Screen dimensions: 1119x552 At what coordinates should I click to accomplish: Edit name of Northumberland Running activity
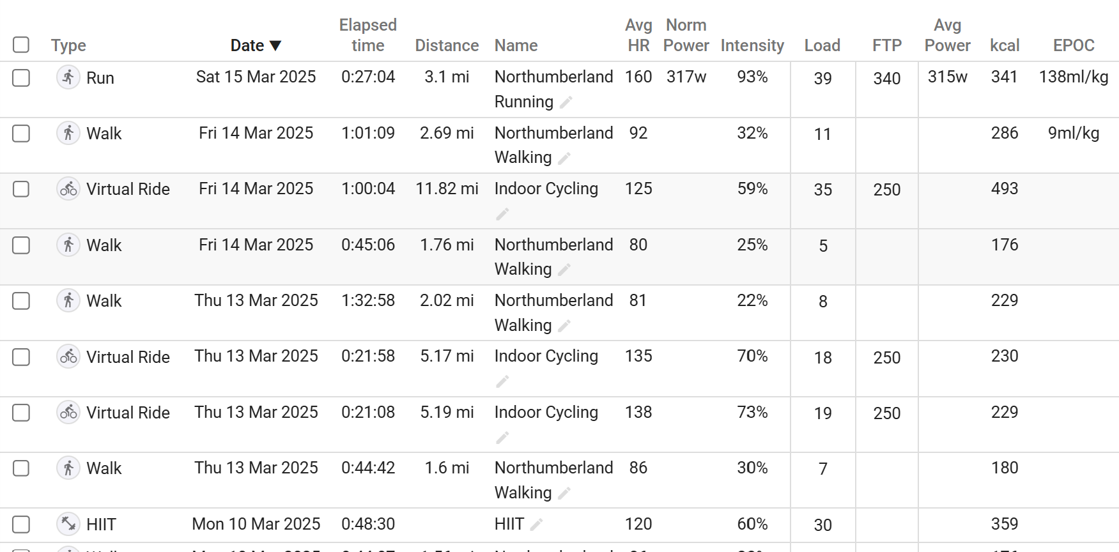(566, 102)
